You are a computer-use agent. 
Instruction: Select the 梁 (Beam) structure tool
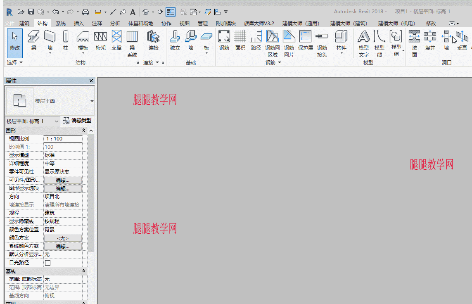pyautogui.click(x=34, y=40)
